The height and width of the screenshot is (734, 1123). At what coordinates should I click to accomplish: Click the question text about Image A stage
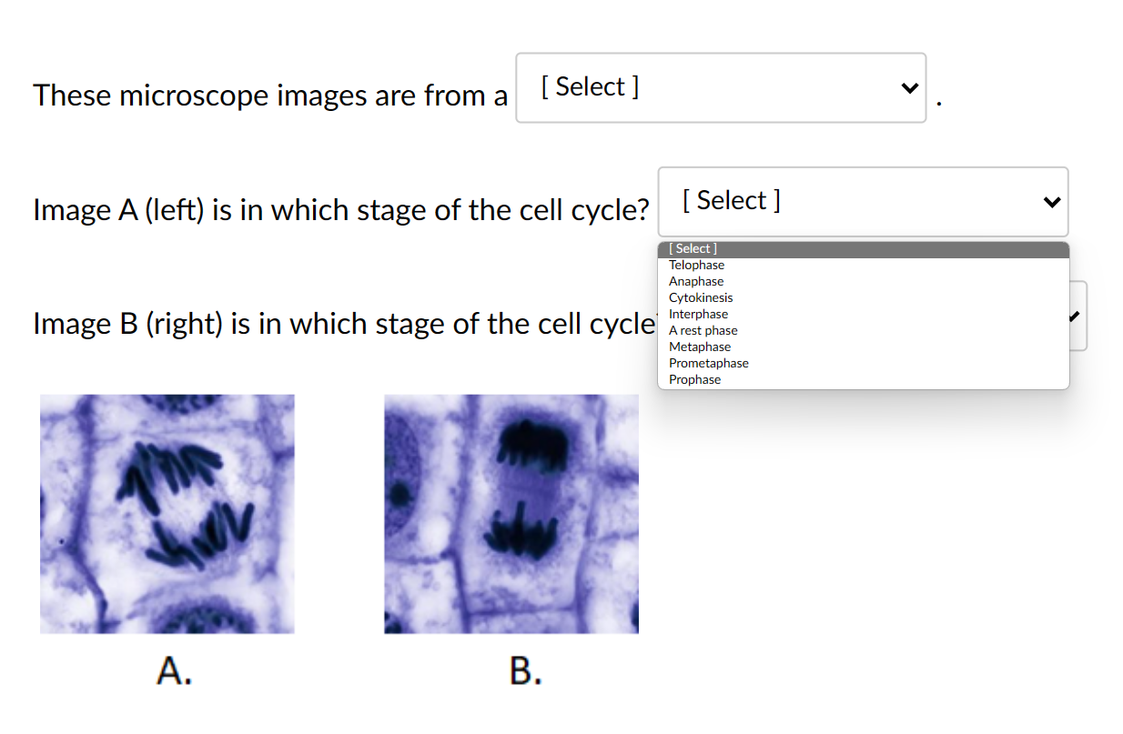pos(341,209)
